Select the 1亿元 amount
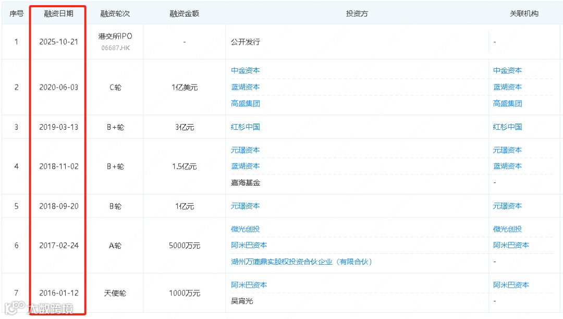 185,206
